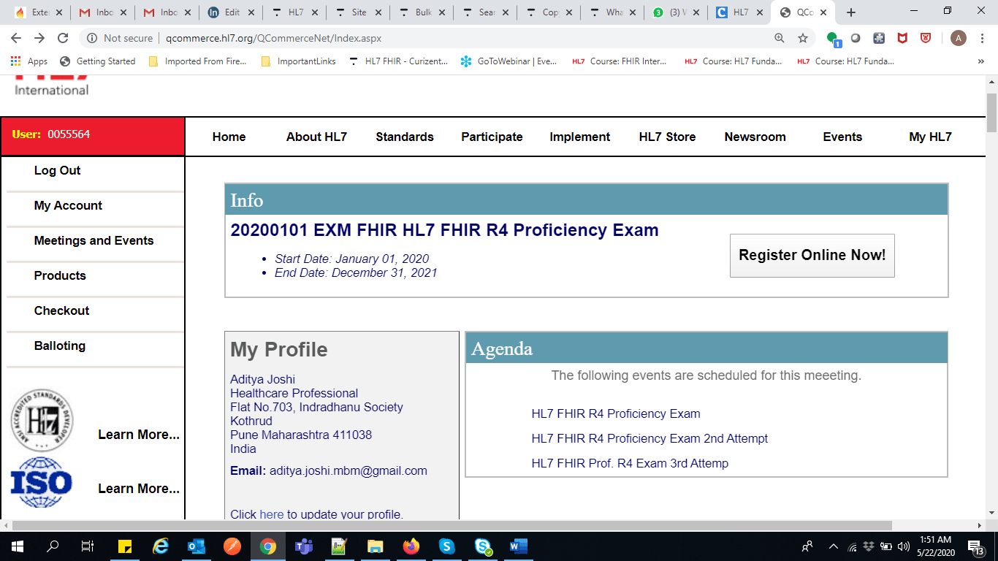Open Internet Explorer from the taskbar
The image size is (998, 561).
coord(160,546)
